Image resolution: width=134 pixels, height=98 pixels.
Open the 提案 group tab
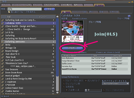[103, 12]
